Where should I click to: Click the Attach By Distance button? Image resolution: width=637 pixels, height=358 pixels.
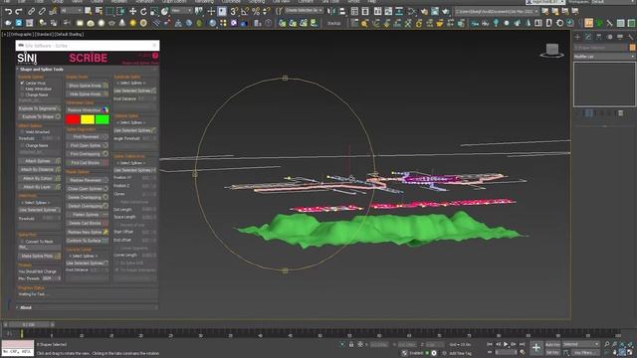tap(39, 170)
